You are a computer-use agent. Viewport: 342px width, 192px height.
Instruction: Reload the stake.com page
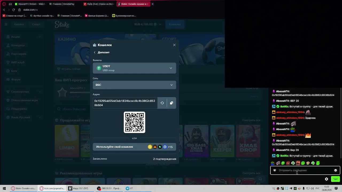[x=14, y=10]
